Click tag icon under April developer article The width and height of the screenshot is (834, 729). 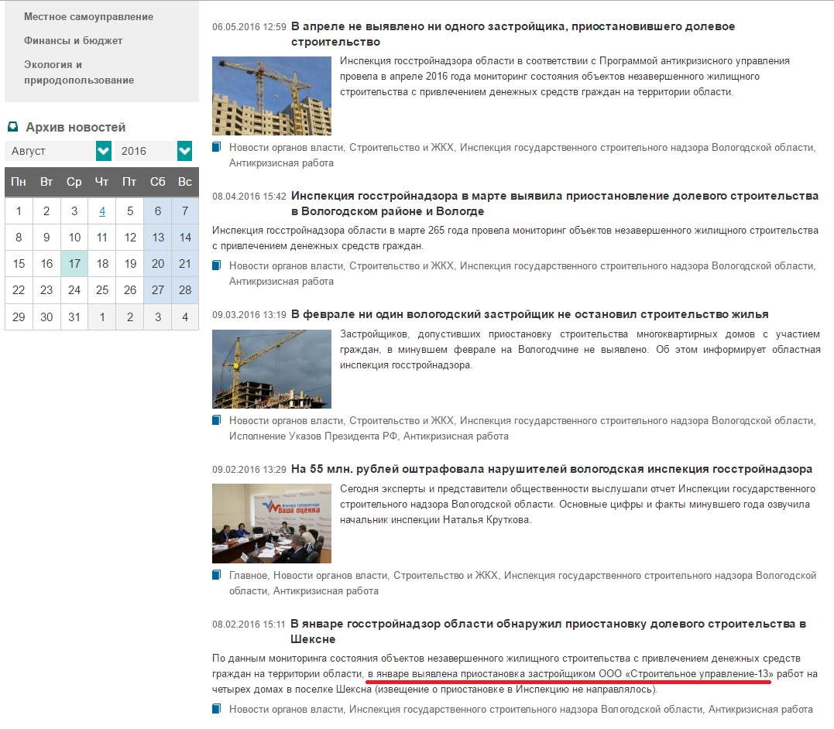click(217, 147)
